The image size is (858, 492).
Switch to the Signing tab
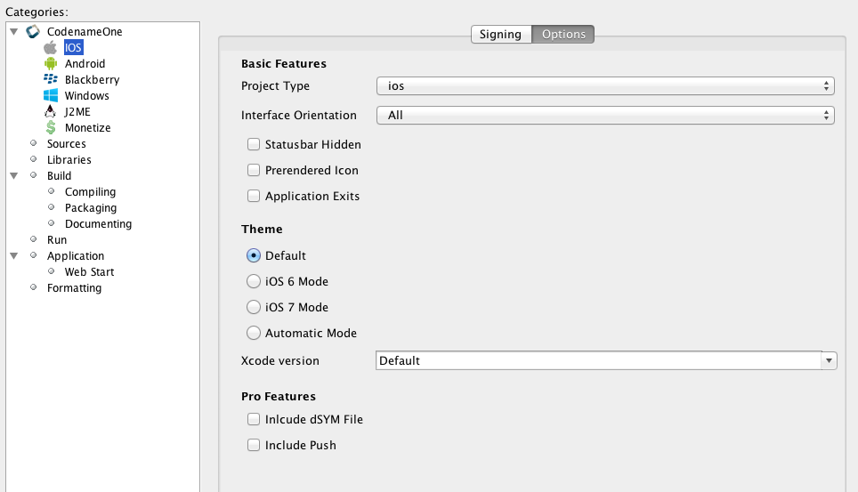pos(500,34)
